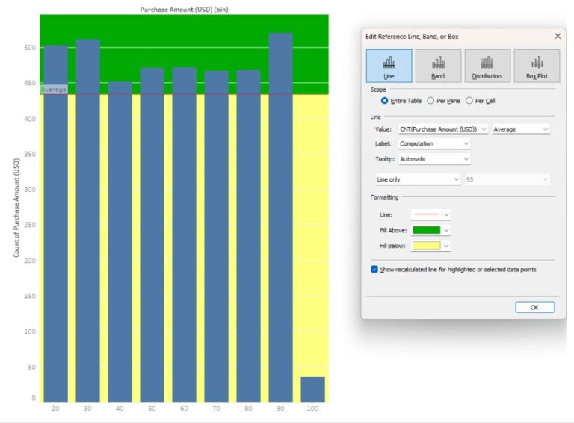This screenshot has height=423, width=574.
Task: Choose the Distribution reference type icon
Action: click(x=487, y=66)
